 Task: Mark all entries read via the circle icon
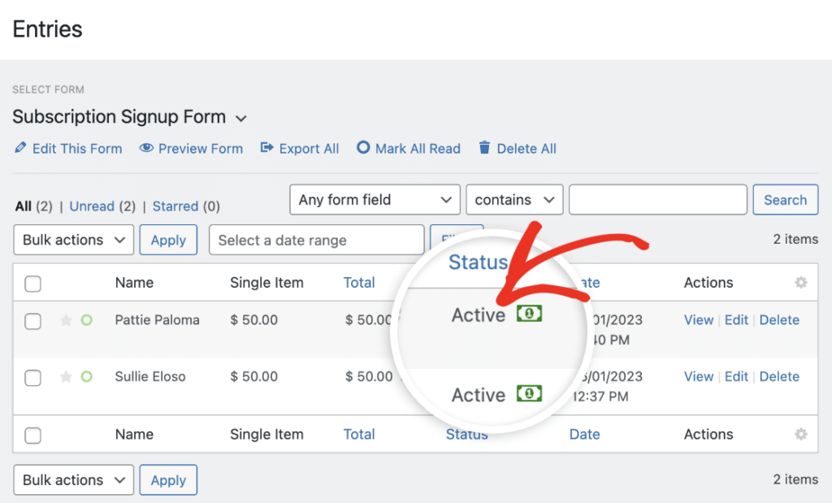(x=363, y=149)
